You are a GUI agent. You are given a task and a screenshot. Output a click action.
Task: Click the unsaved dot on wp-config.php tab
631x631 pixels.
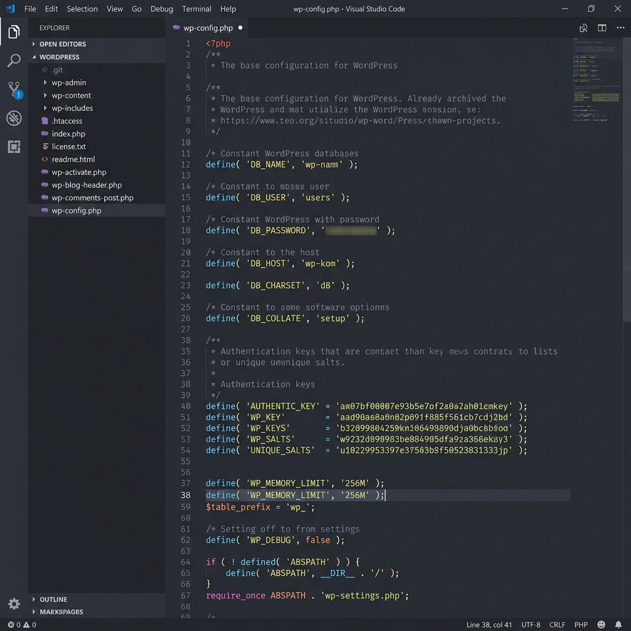240,28
